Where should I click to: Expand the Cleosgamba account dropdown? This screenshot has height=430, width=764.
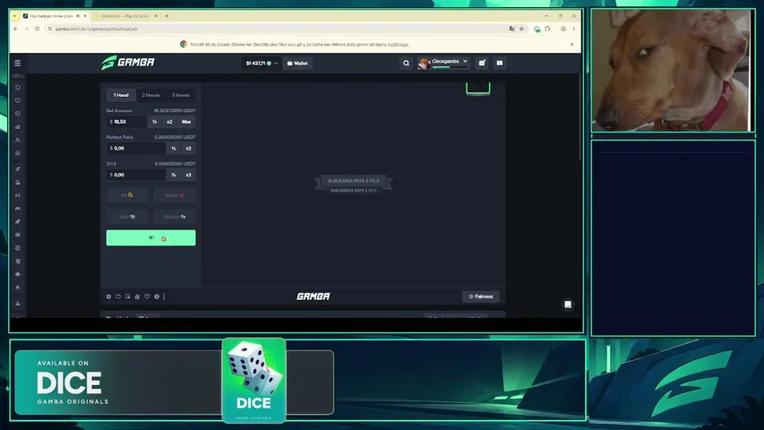point(443,63)
